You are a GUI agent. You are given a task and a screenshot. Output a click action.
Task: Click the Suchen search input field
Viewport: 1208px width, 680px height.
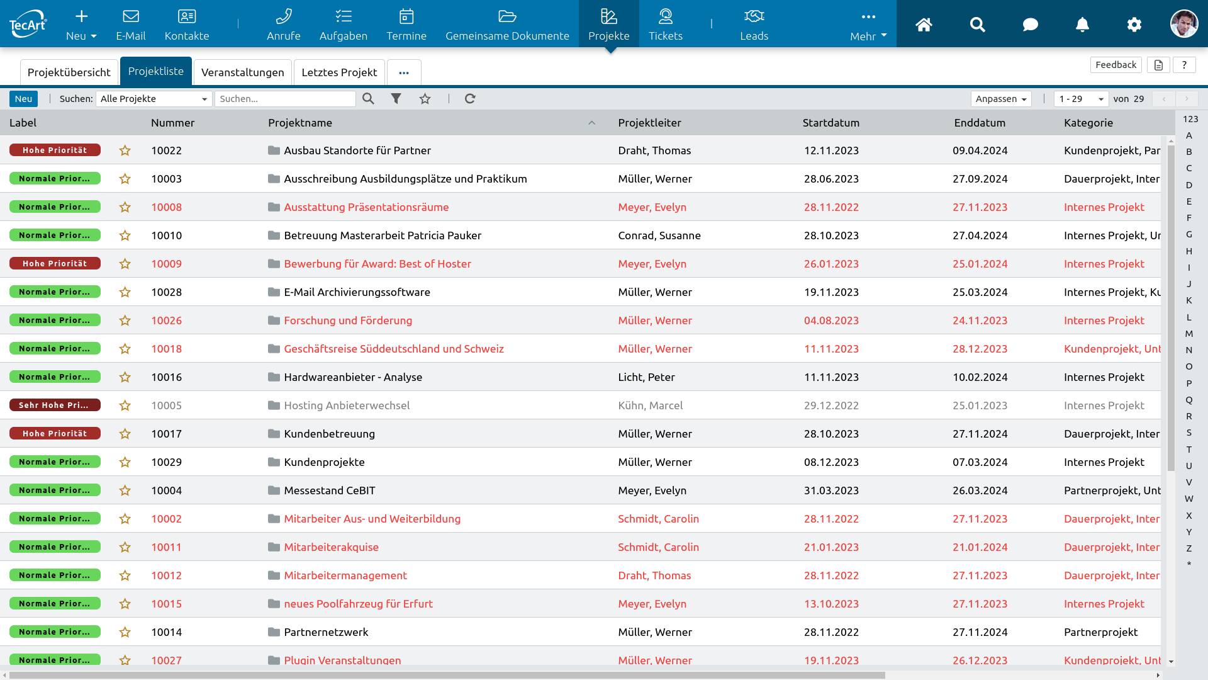tap(285, 99)
